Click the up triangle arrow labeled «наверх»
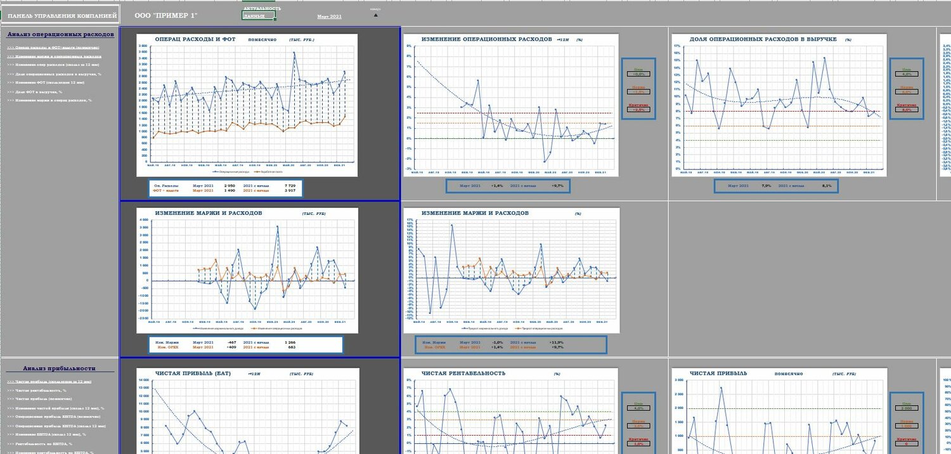Viewport: 951px width, 454px height. click(x=375, y=15)
